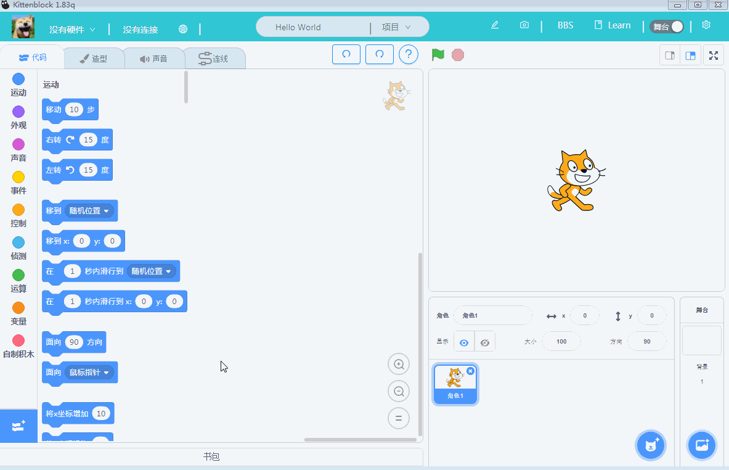The width and height of the screenshot is (729, 470).
Task: Click the redo arrow button
Action: click(x=380, y=54)
